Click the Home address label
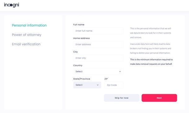 coord(81,38)
